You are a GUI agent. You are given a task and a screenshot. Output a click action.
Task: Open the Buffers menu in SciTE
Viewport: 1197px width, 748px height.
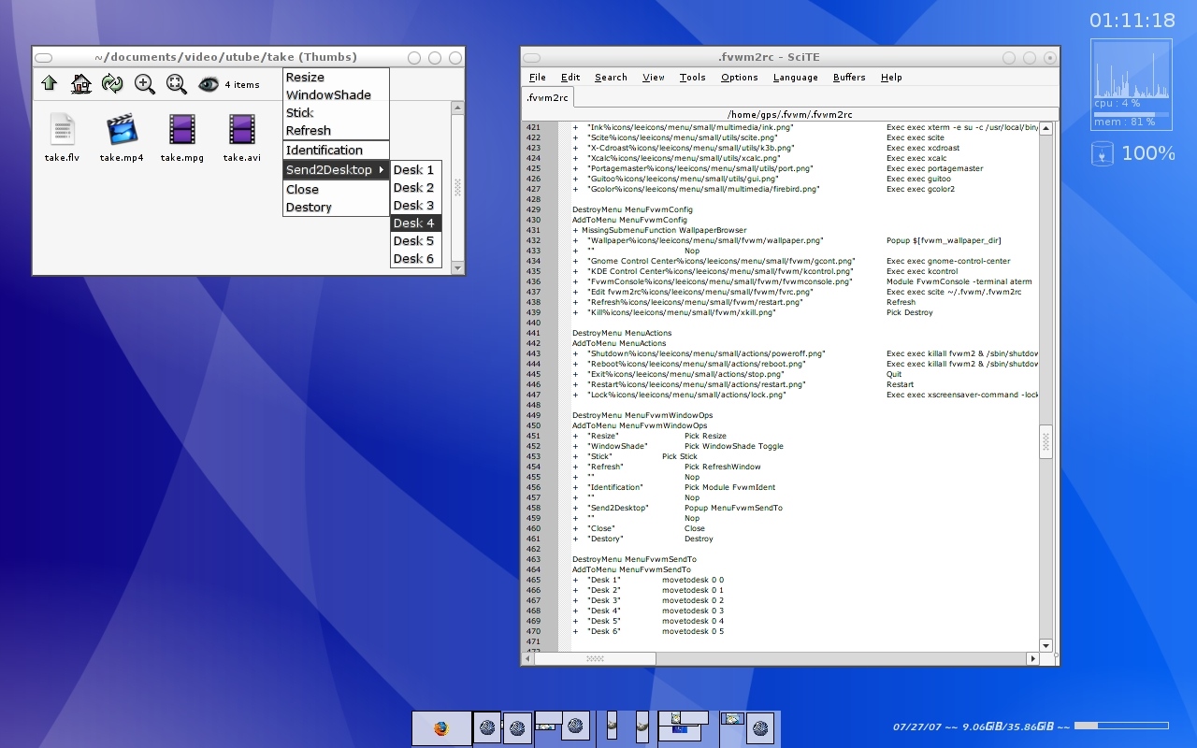(x=849, y=78)
